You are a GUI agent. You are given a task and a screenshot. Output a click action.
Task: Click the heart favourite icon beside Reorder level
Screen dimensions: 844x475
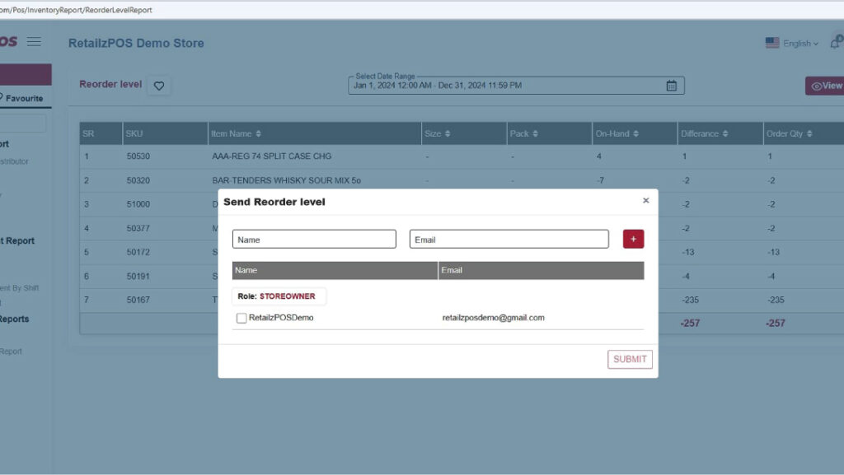(x=159, y=86)
